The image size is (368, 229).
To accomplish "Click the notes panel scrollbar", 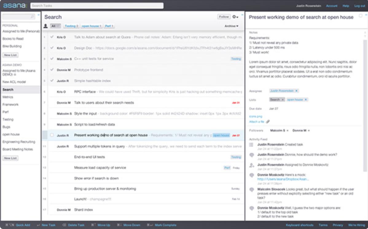I will (365, 106).
